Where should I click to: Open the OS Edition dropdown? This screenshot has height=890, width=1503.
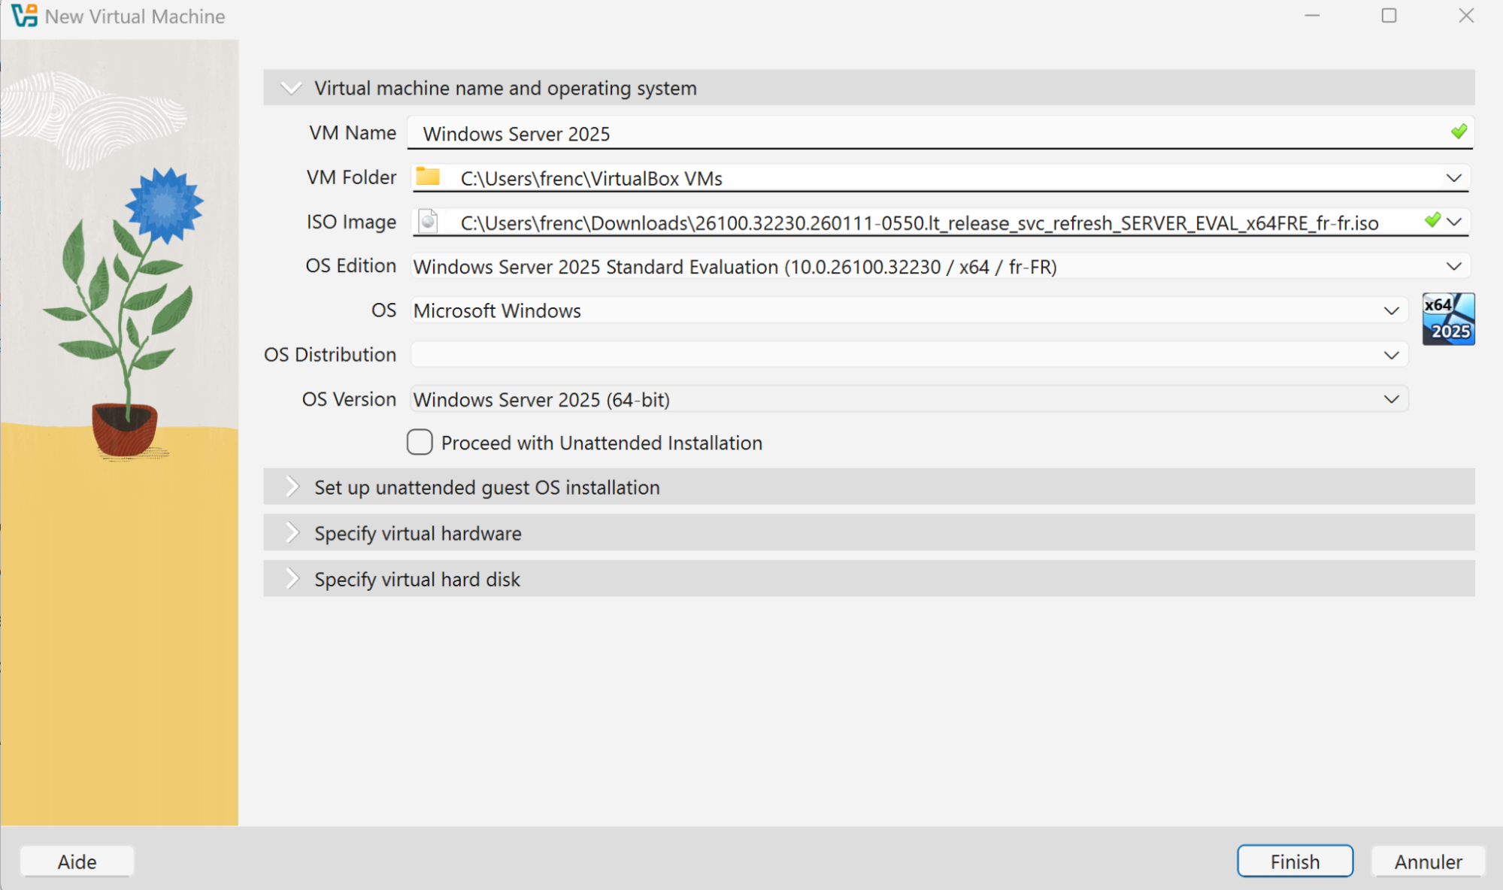[940, 266]
